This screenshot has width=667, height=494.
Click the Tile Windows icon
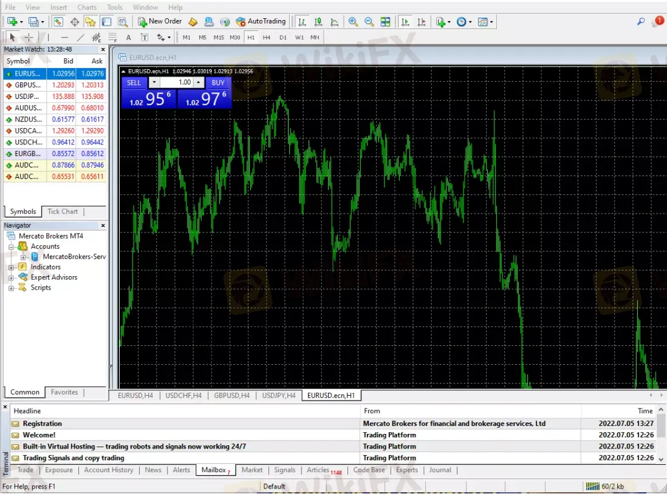point(385,21)
